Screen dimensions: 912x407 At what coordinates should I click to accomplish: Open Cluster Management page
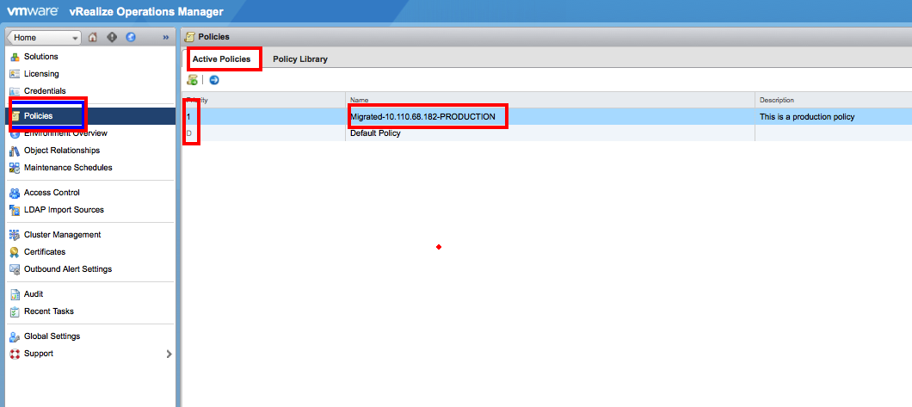[62, 235]
